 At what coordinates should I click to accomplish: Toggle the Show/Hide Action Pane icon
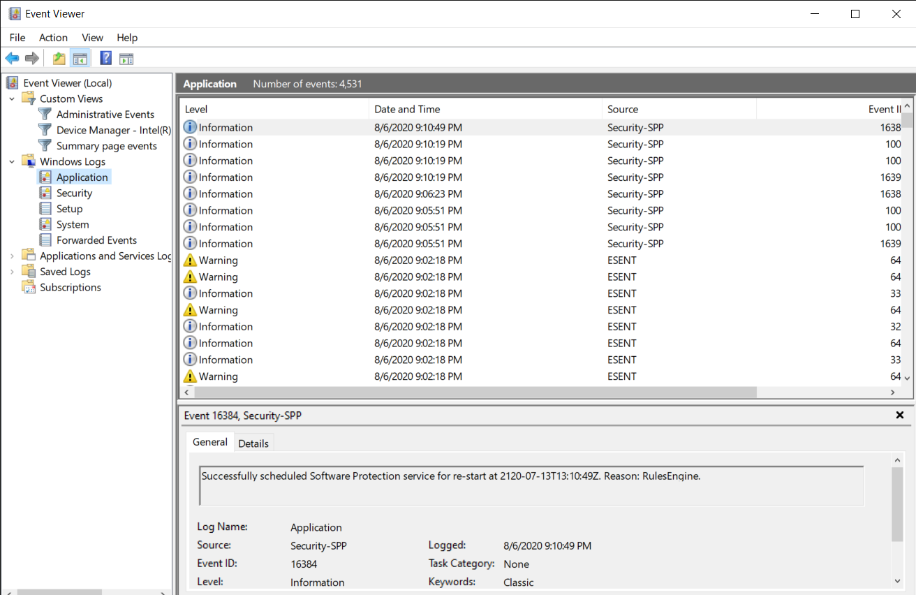(x=126, y=59)
